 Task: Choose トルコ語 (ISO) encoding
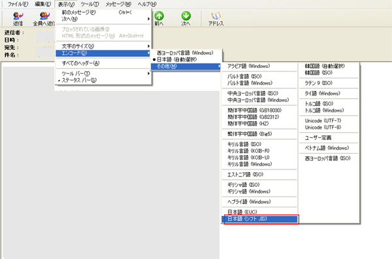329,103
